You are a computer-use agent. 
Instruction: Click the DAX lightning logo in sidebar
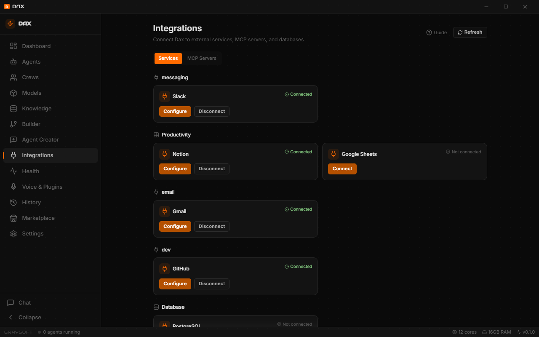pyautogui.click(x=10, y=24)
